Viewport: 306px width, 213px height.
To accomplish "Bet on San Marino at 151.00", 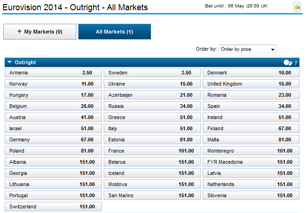I will (152, 196).
